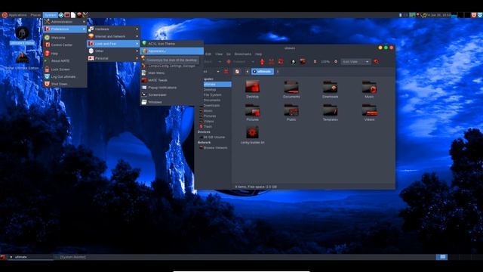The width and height of the screenshot is (483, 272).
Task: Choose Shut Down from System menu
Action: pyautogui.click(x=65, y=84)
